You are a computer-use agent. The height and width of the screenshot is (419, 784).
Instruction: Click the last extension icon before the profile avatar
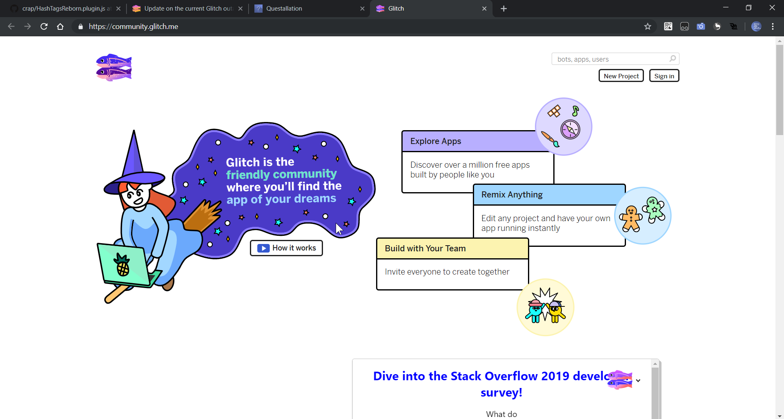click(x=734, y=27)
